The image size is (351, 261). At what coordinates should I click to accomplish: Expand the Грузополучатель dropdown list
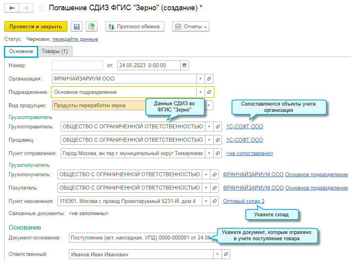[x=206, y=174]
